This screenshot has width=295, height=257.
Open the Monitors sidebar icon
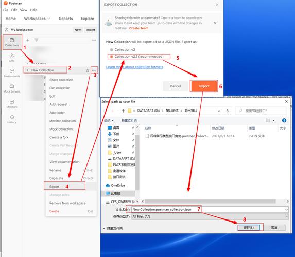(12, 104)
